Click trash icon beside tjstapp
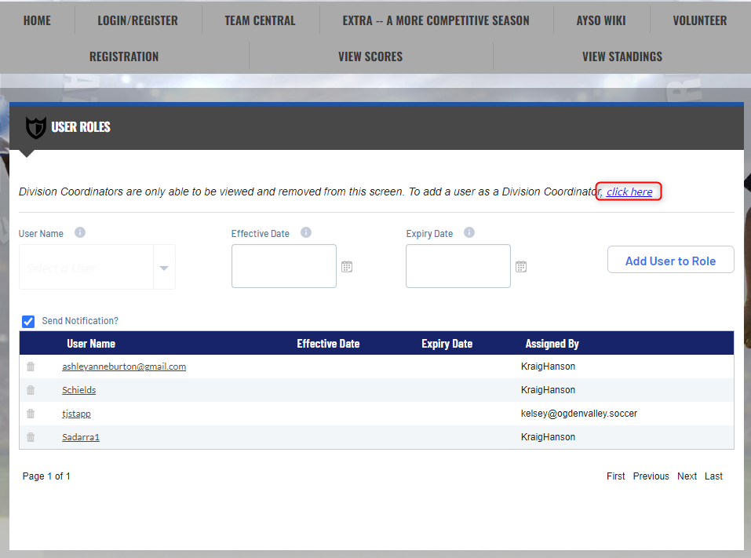Image resolution: width=751 pixels, height=558 pixels. [x=31, y=414]
